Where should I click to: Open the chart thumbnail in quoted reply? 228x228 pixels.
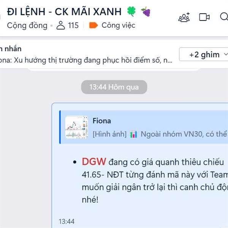(77, 127)
